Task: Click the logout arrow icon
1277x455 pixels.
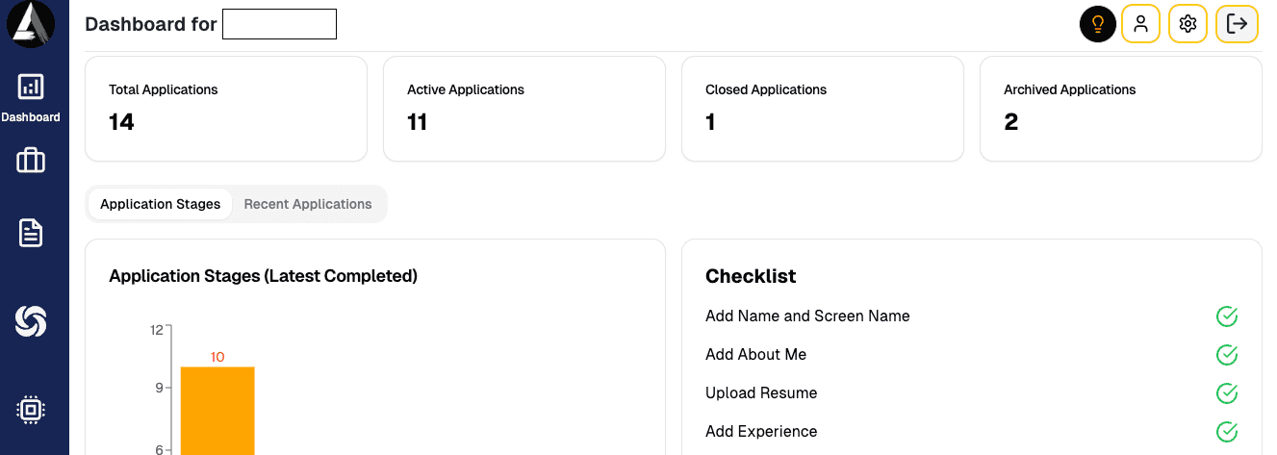Action: click(x=1237, y=24)
